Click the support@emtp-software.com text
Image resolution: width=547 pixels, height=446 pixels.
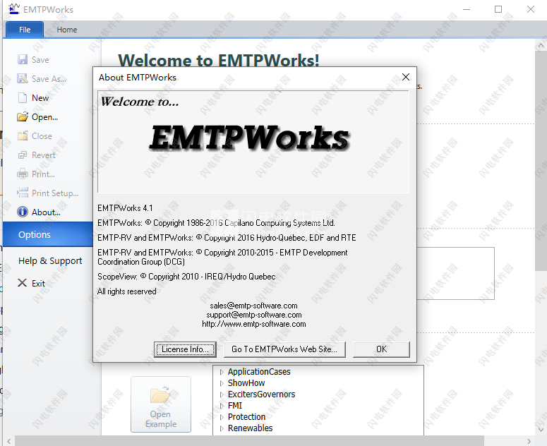(x=254, y=315)
